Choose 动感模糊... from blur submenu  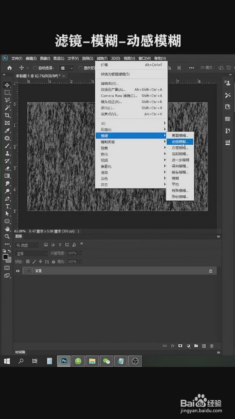(180, 142)
